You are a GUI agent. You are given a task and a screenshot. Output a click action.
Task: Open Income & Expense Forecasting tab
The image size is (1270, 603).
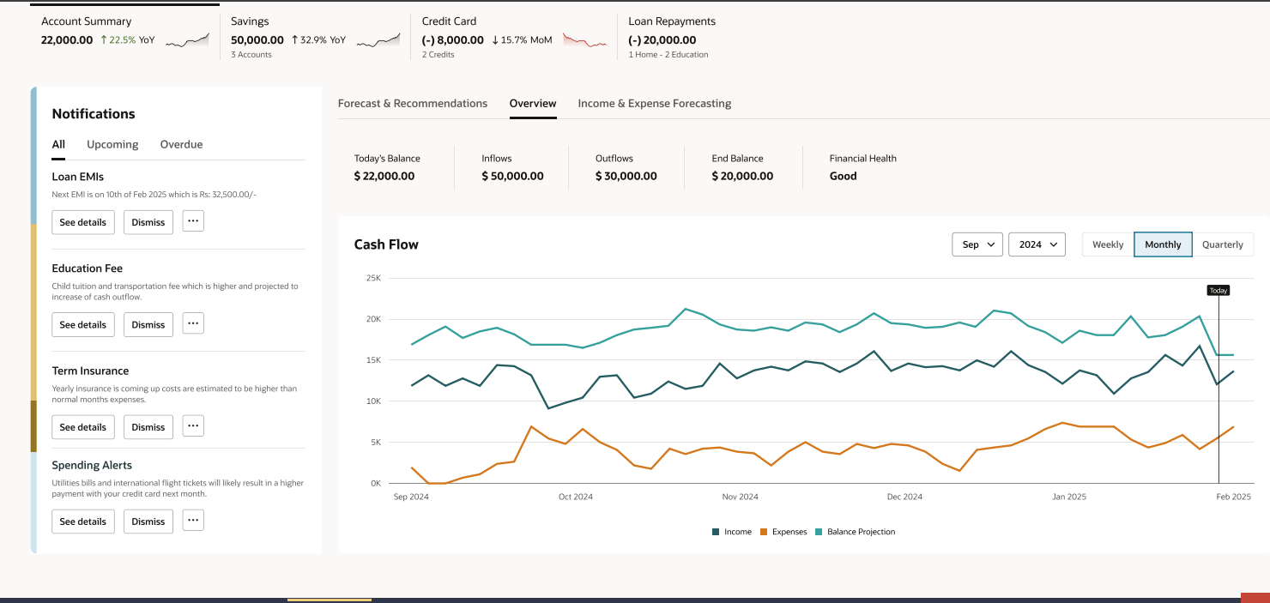click(x=655, y=104)
